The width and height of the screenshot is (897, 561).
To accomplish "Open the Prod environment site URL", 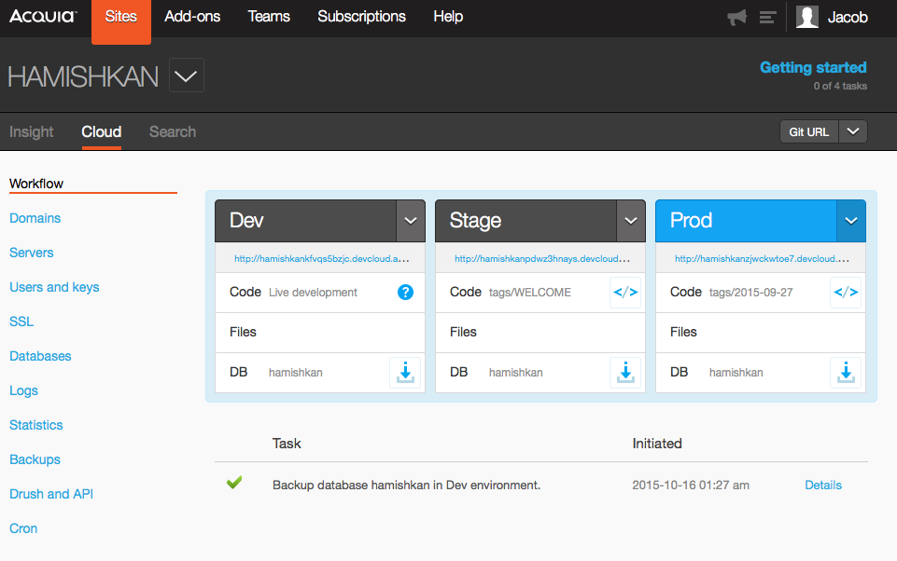I will tap(762, 259).
